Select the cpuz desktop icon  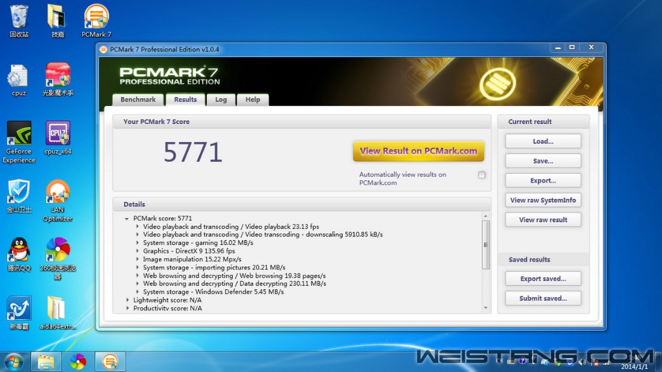(x=19, y=80)
